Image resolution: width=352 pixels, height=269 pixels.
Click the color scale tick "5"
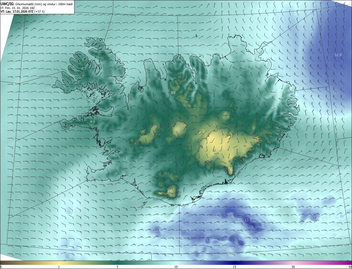[117, 267]
